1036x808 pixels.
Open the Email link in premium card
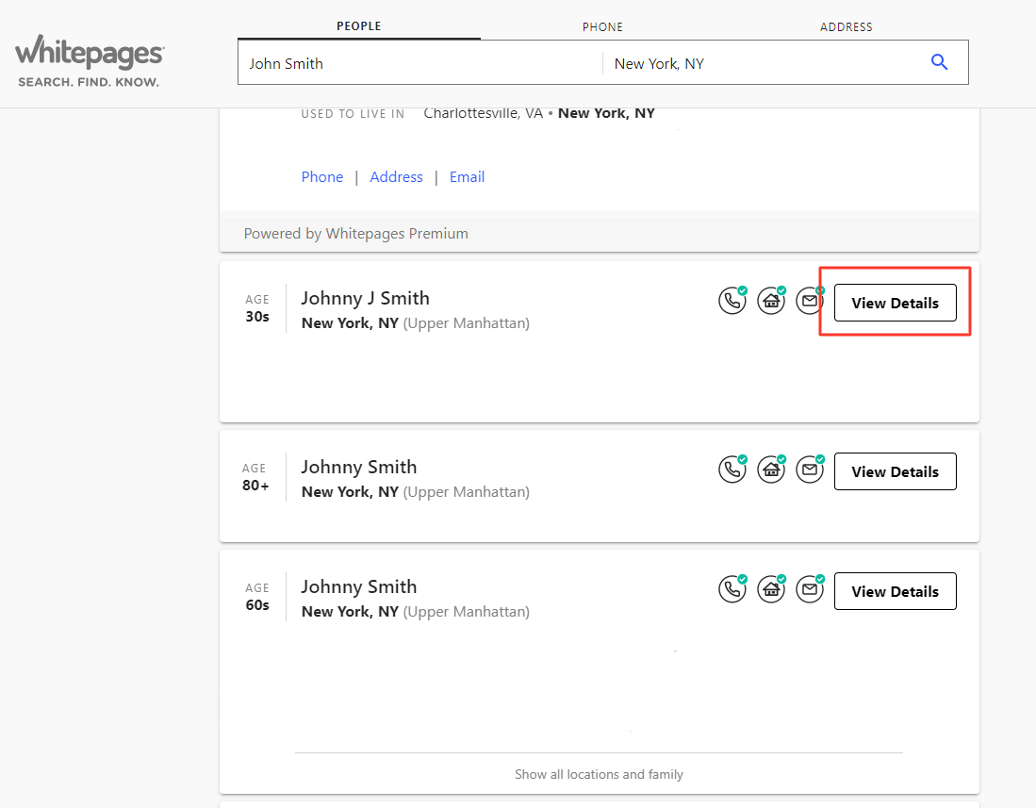coord(468,177)
